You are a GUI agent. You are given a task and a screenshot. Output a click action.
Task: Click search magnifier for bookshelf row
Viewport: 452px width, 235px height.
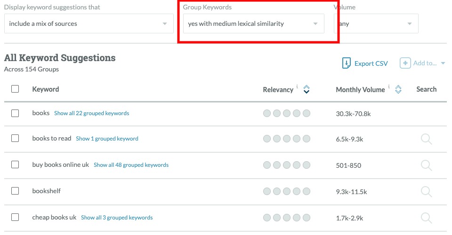427,192
